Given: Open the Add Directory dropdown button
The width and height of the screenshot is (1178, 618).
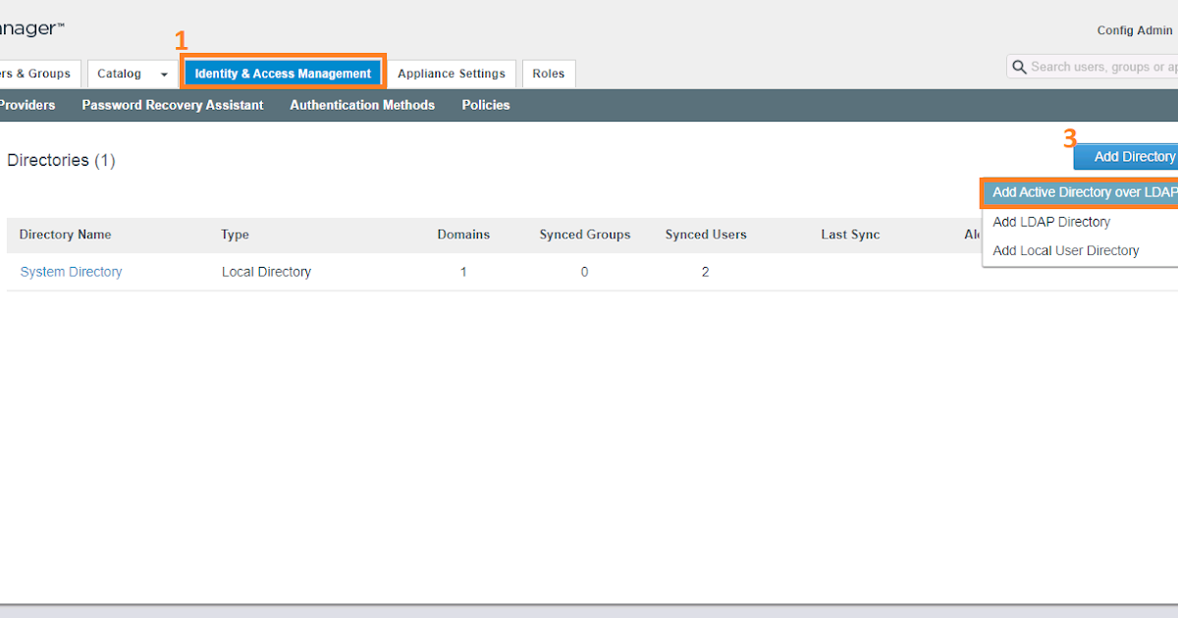Looking at the screenshot, I should (1134, 156).
